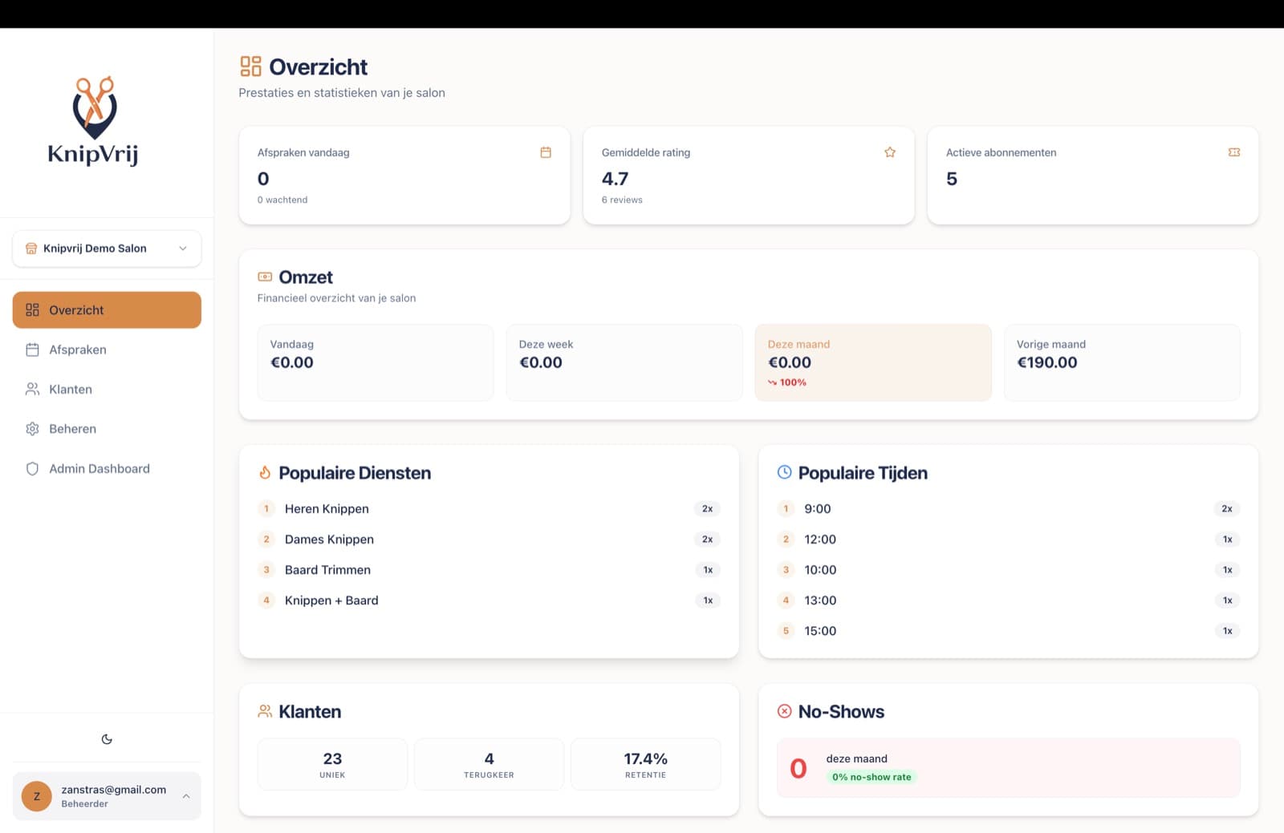Toggle dark mode with the moon icon
Image resolution: width=1284 pixels, height=833 pixels.
pos(107,739)
